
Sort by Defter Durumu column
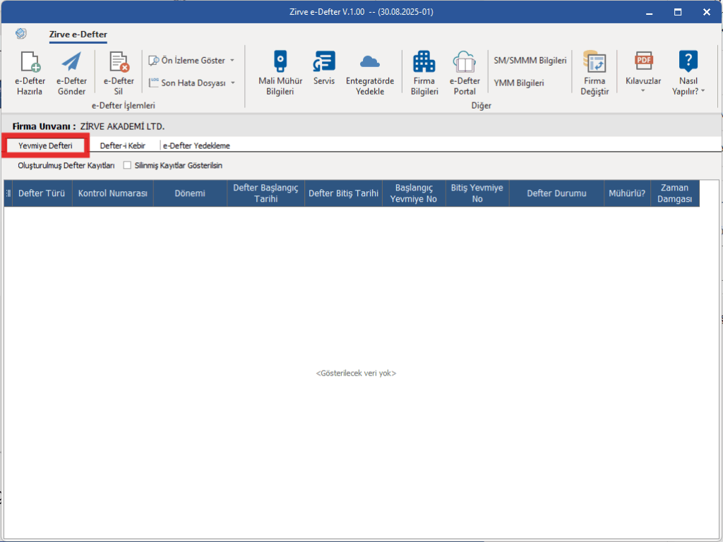[x=556, y=193]
